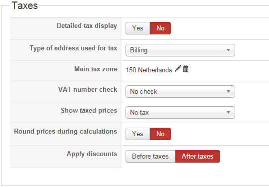
Task: Set Detailed tax display to No
Action: click(160, 28)
